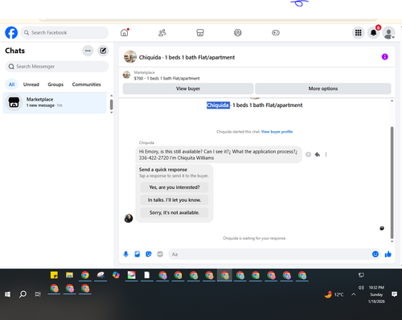This screenshot has width=402, height=320.
Task: Open the Action Center notifications icon
Action: point(394,294)
